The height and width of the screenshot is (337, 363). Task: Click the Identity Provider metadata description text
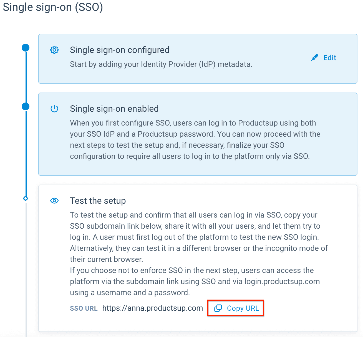161,64
